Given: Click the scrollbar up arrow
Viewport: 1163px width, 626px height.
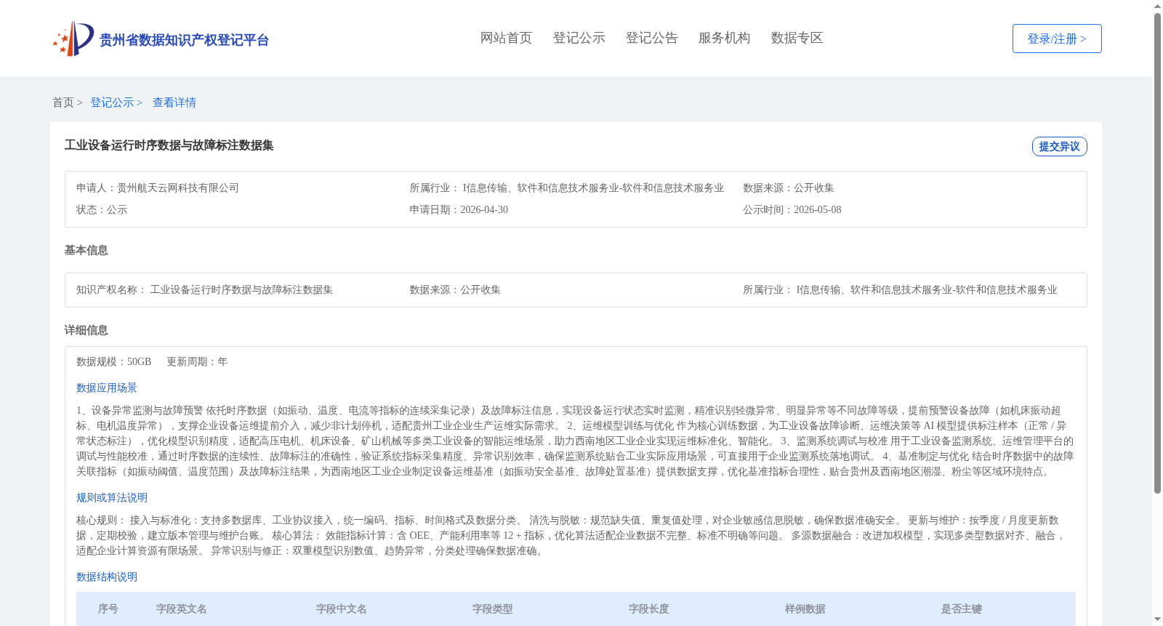Looking at the screenshot, I should point(1157,6).
